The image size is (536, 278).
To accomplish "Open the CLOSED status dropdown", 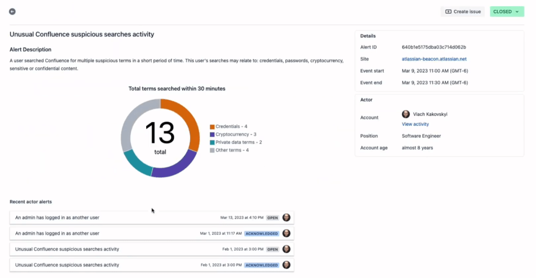I will click(x=507, y=11).
